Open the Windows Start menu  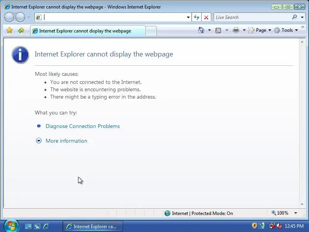click(11, 226)
